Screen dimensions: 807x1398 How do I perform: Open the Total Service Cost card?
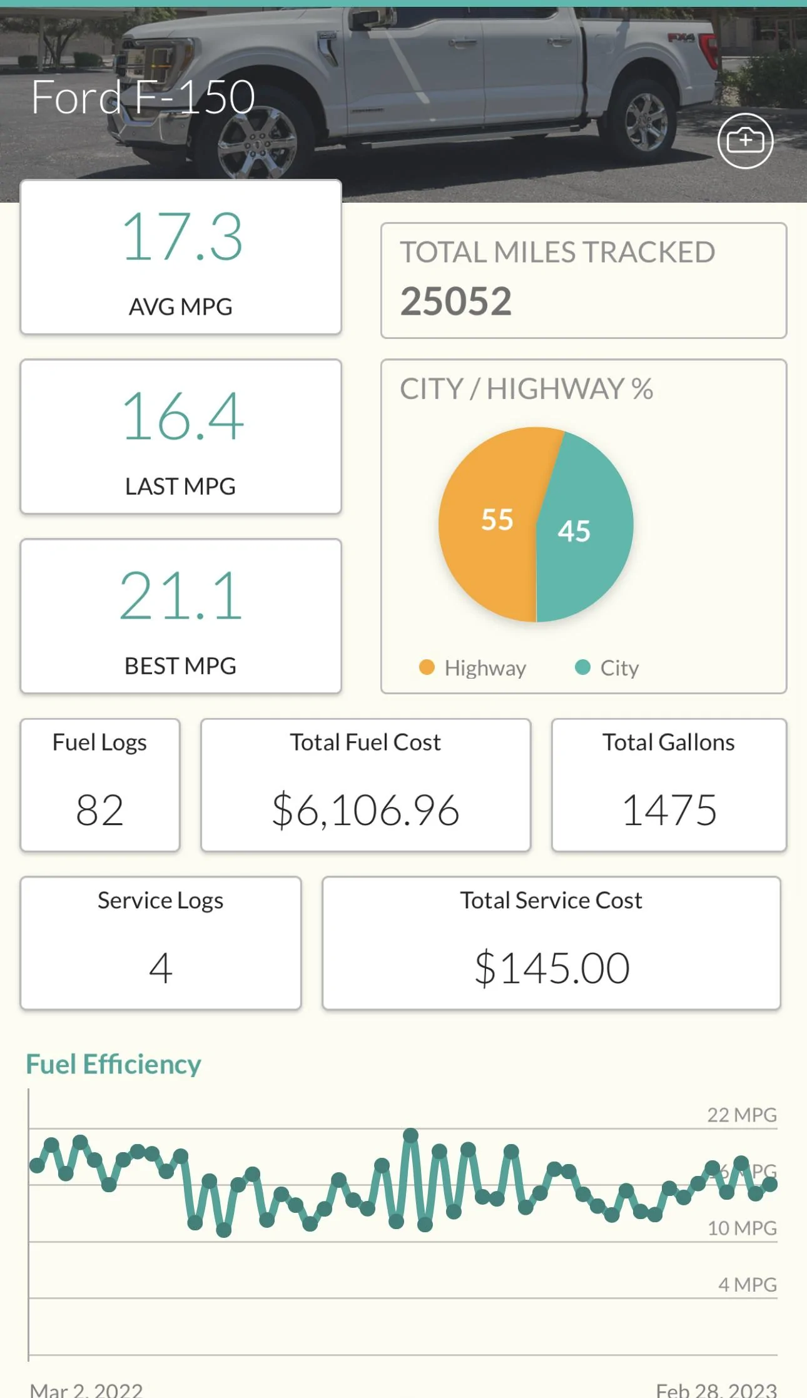552,943
